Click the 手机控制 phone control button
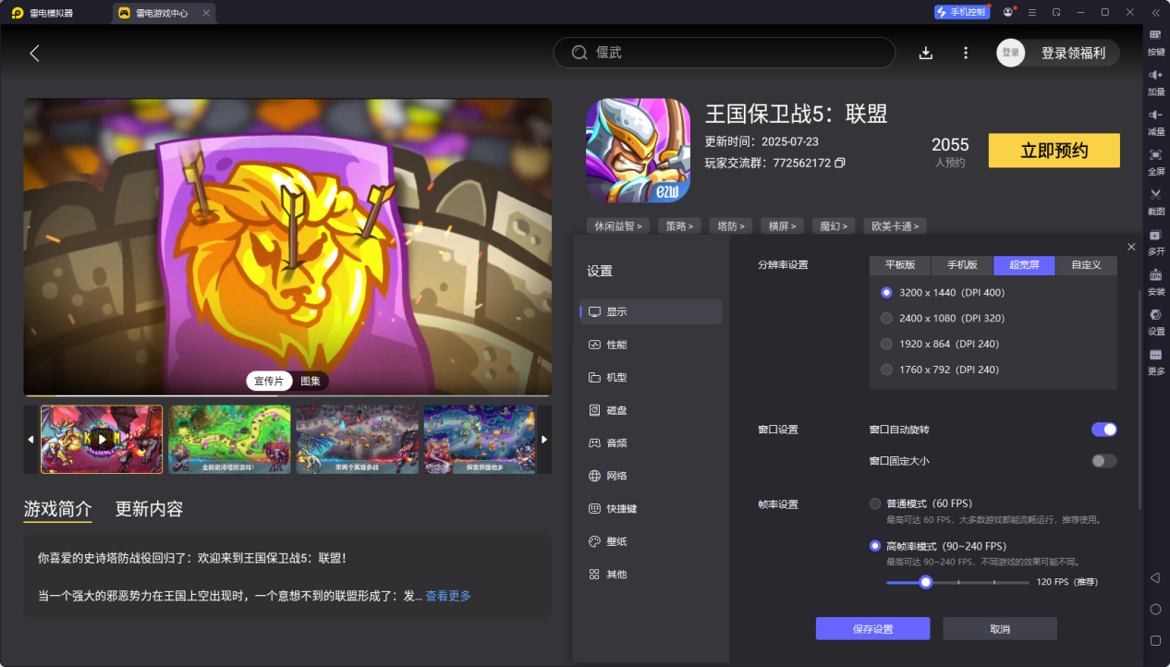Screen dimensions: 1170x667 (x=961, y=12)
